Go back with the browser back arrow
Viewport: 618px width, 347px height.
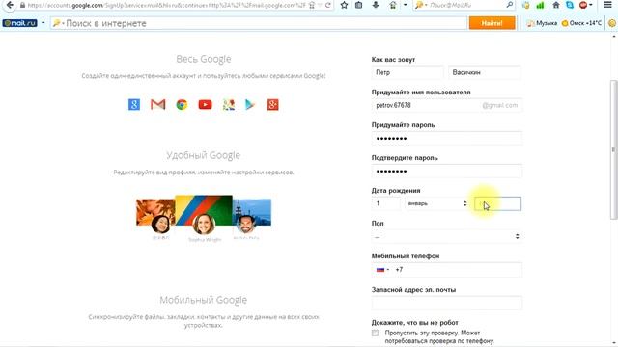pyautogui.click(x=10, y=5)
